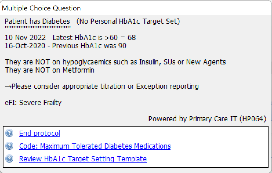Click the question icon beside End protocol
This screenshot has height=173, width=272.
(x=9, y=133)
